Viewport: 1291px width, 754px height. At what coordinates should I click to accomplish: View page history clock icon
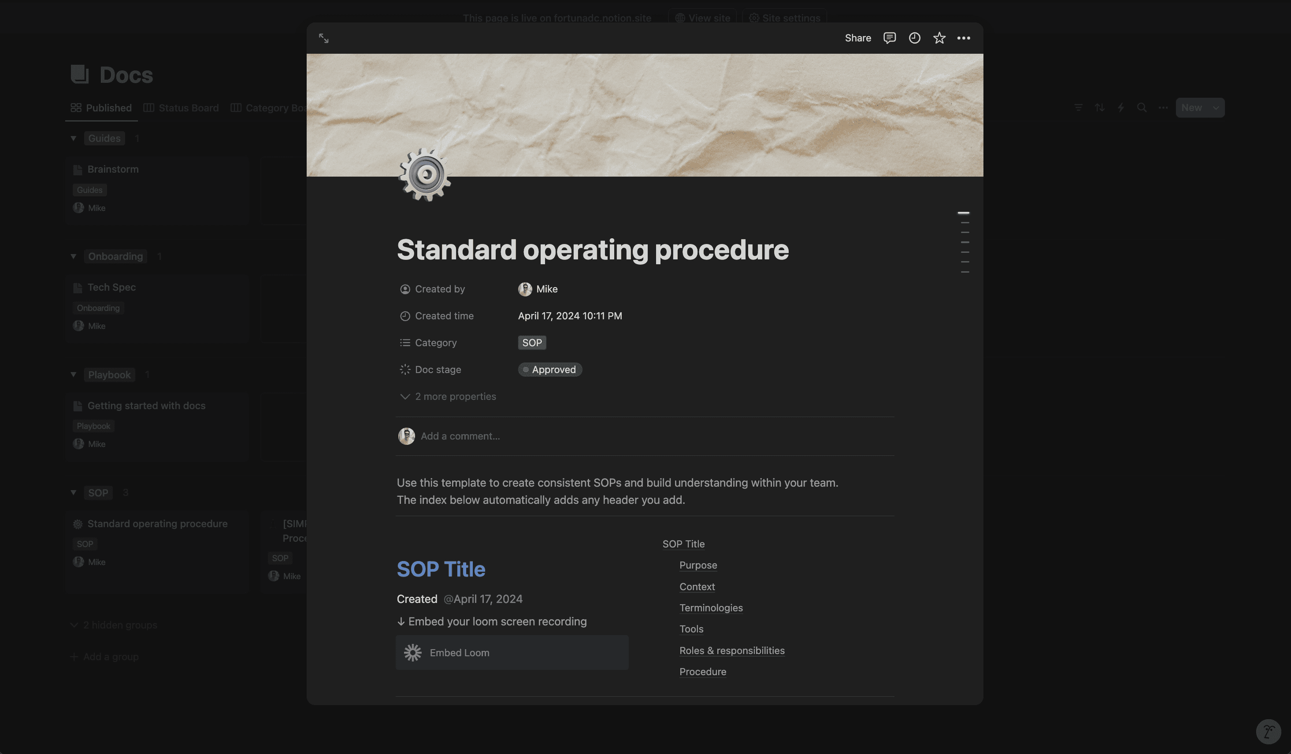[x=914, y=38]
